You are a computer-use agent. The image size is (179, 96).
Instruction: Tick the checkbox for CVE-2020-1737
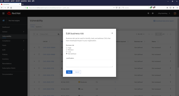pos(39,82)
